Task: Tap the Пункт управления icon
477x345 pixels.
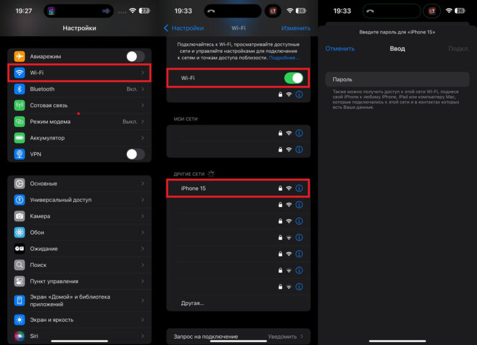Action: [19, 281]
